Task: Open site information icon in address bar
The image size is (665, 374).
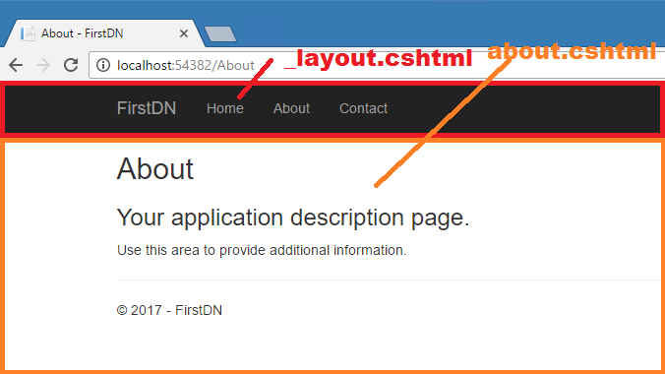Action: pos(103,65)
